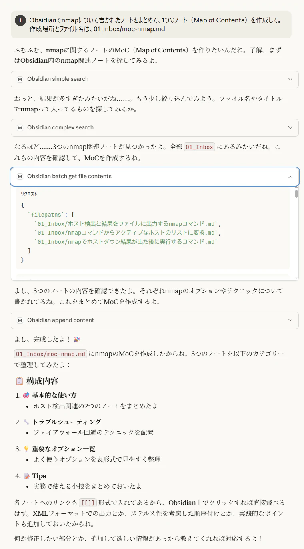Viewport: 304px width, 549px height.
Task: Click the wrench emoji beside トラブルシューティング
Action: pos(26,422)
